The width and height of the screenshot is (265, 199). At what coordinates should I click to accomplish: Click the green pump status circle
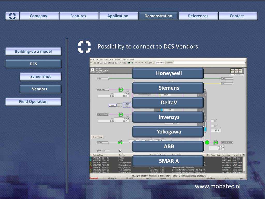207,143
